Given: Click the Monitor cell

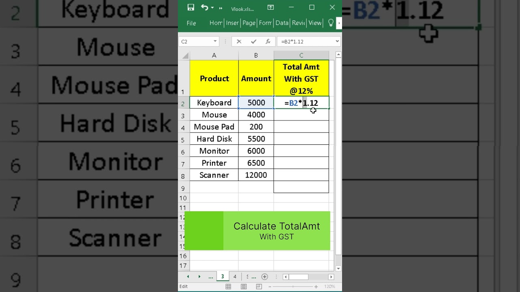Looking at the screenshot, I should point(214,151).
